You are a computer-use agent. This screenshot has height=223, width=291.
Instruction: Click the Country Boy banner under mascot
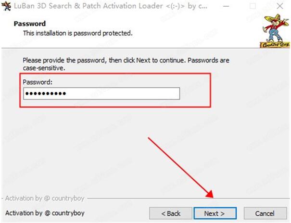(x=275, y=45)
